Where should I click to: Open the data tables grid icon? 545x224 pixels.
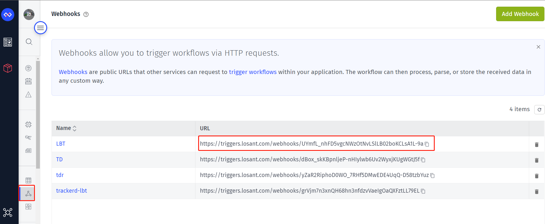28,180
